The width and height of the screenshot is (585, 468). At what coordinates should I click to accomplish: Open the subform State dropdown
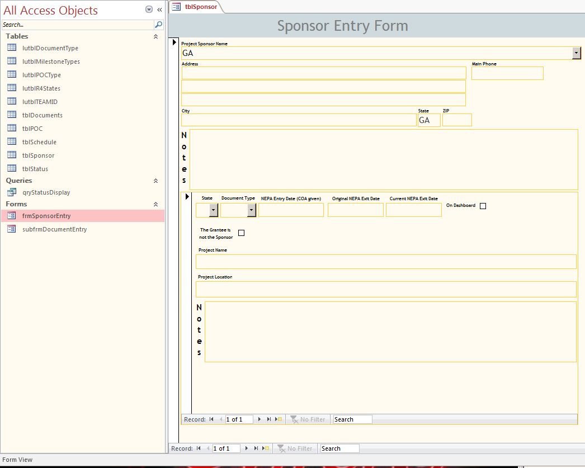(x=213, y=210)
